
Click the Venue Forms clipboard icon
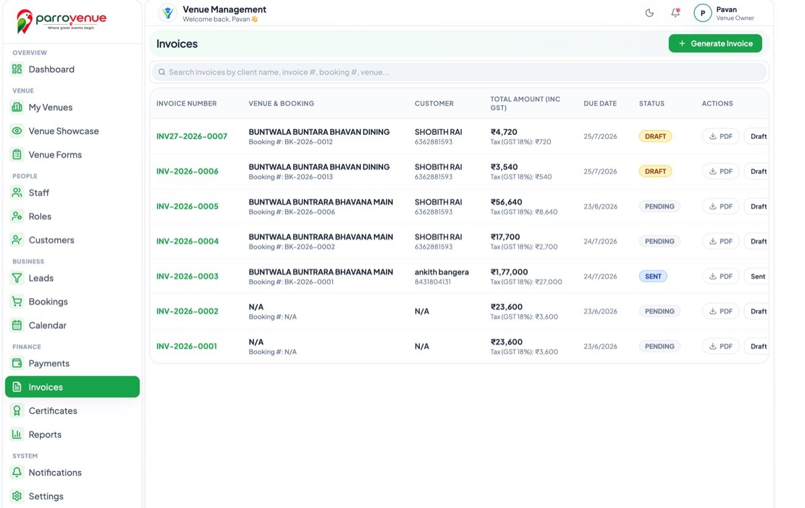pyautogui.click(x=17, y=154)
